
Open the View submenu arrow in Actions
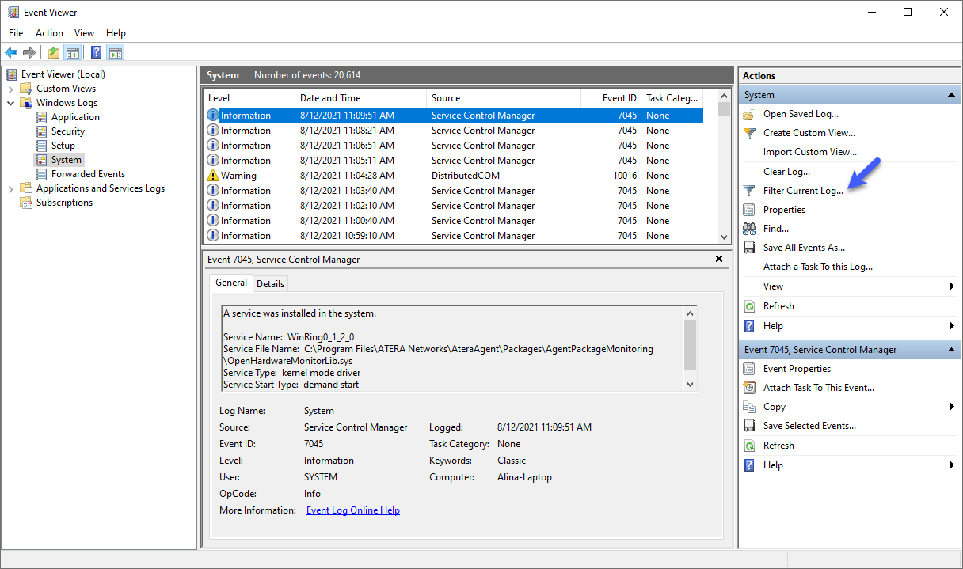(x=952, y=286)
